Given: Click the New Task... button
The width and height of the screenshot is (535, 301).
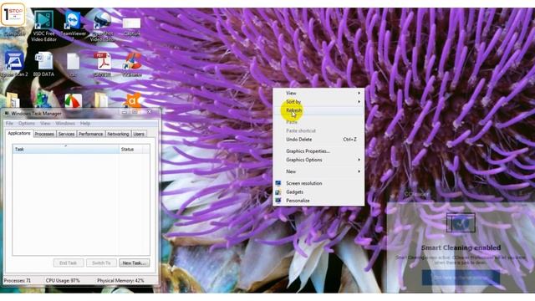Looking at the screenshot, I should (134, 263).
